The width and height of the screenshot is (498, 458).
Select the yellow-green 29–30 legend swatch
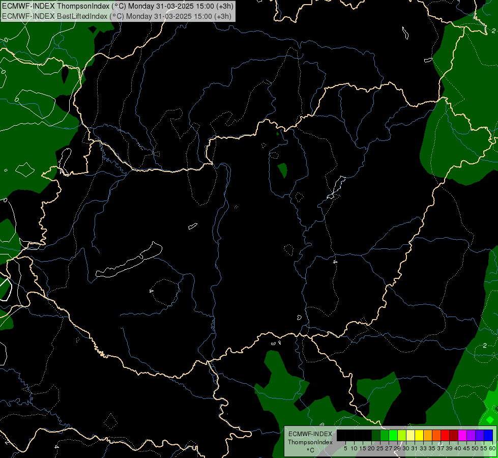(402, 436)
